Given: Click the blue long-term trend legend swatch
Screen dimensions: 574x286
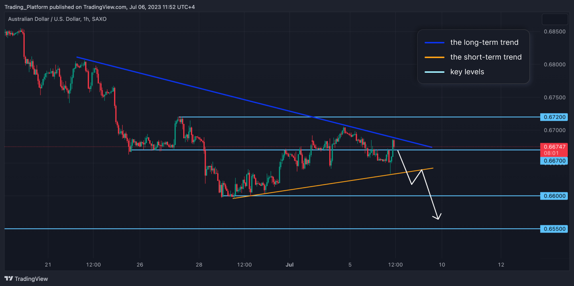Looking at the screenshot, I should click(x=435, y=43).
